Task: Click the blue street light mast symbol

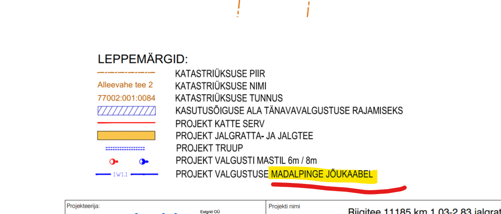Action: point(143,161)
